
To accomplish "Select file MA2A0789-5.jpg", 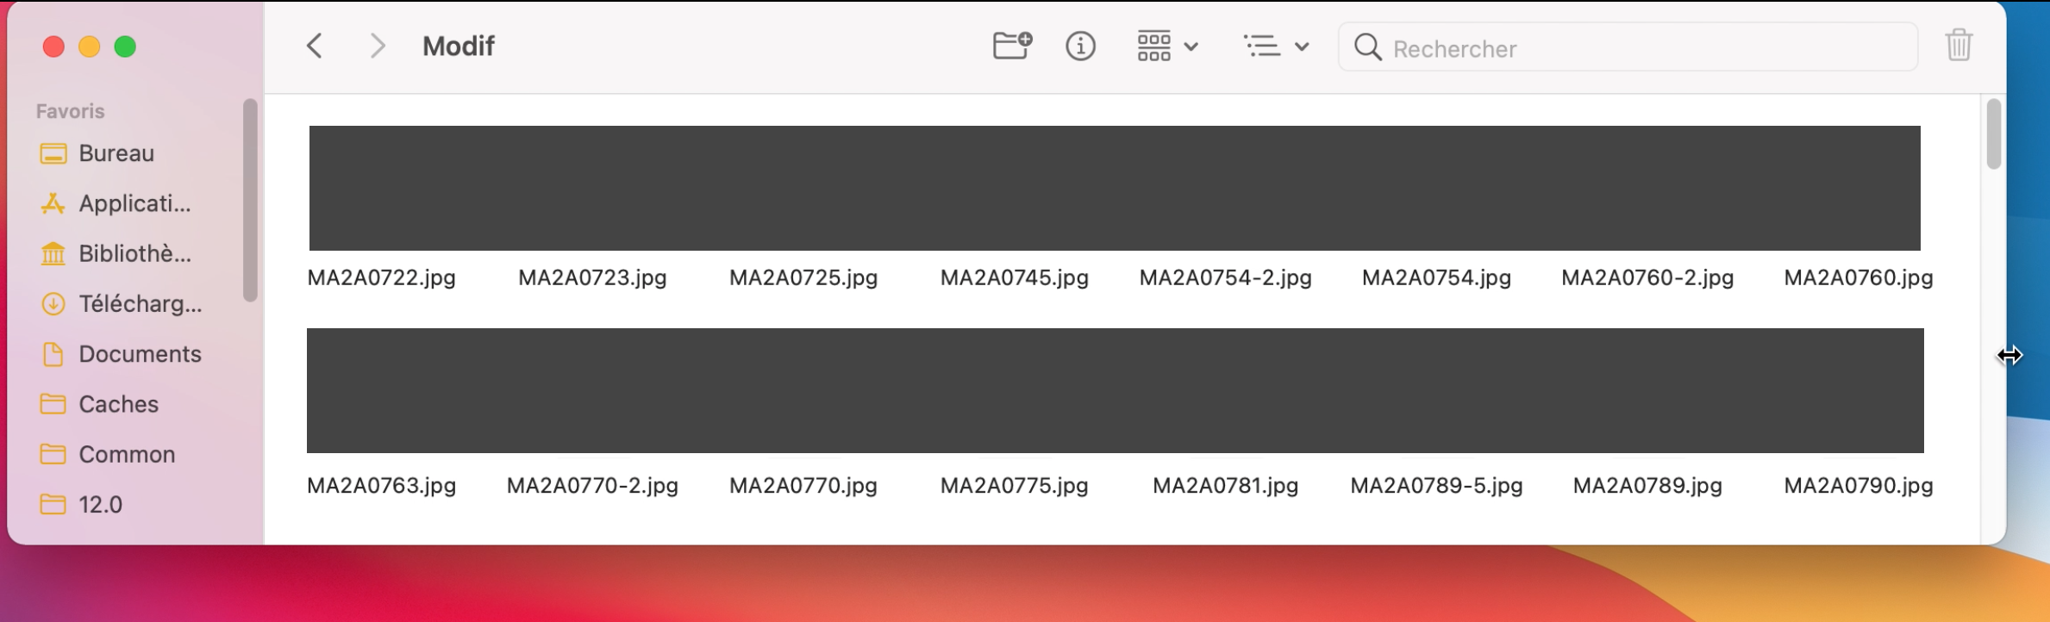I will click(1436, 485).
